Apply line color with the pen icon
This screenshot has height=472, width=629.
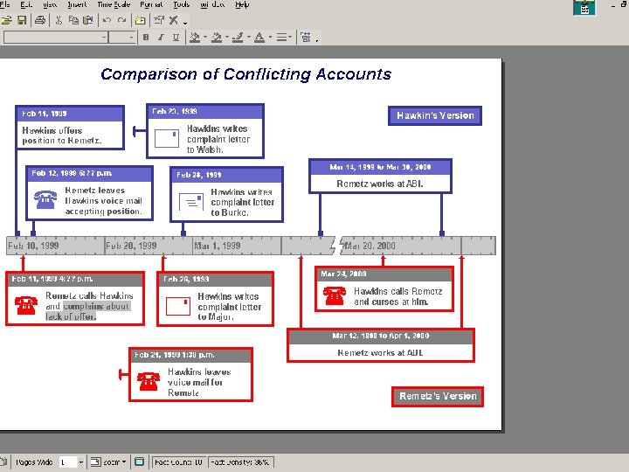click(x=238, y=38)
